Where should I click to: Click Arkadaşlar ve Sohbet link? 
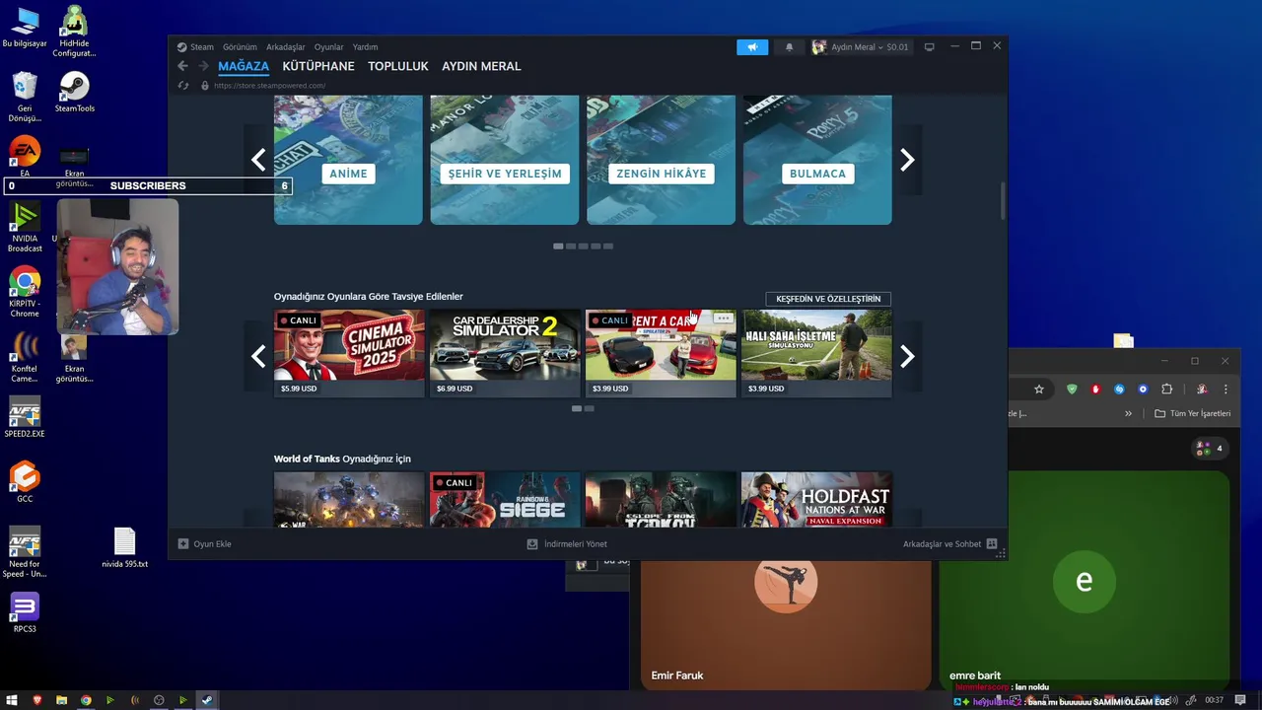click(942, 543)
